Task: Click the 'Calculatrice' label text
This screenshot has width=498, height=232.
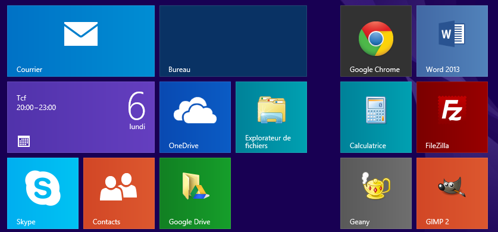Action: coord(368,146)
